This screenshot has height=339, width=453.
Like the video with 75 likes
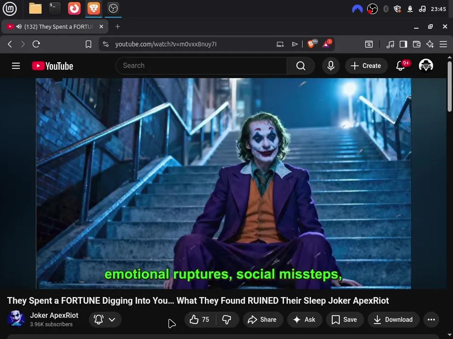pyautogui.click(x=200, y=319)
